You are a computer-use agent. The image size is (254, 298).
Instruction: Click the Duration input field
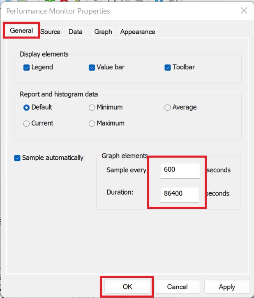(x=180, y=194)
